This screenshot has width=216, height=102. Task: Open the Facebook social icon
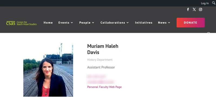tap(188, 9)
